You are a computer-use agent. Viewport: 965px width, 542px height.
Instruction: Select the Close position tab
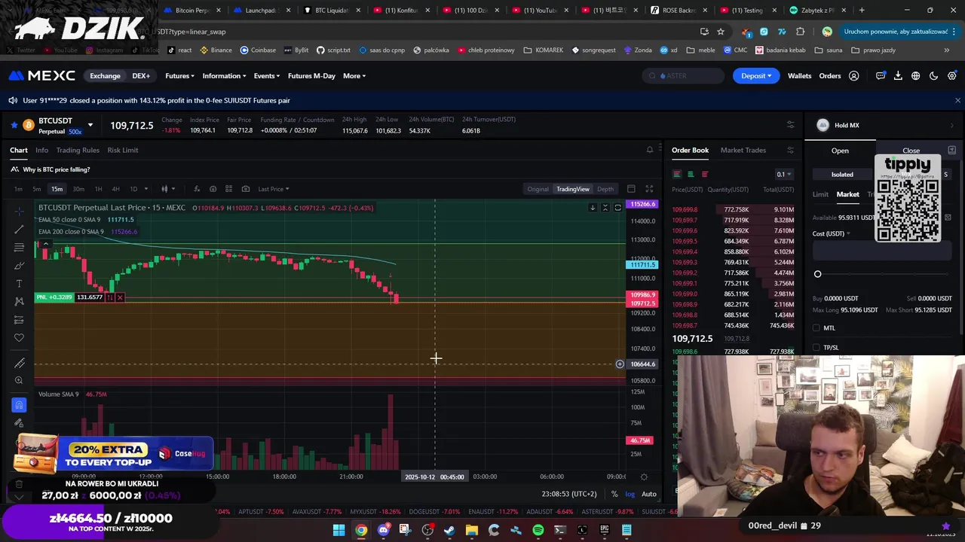pos(911,151)
